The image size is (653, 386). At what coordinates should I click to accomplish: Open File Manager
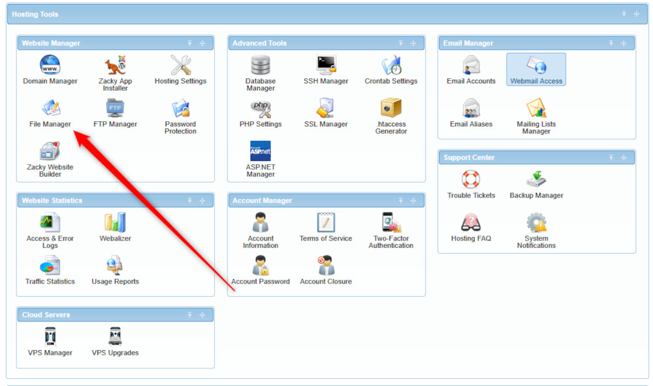click(50, 111)
